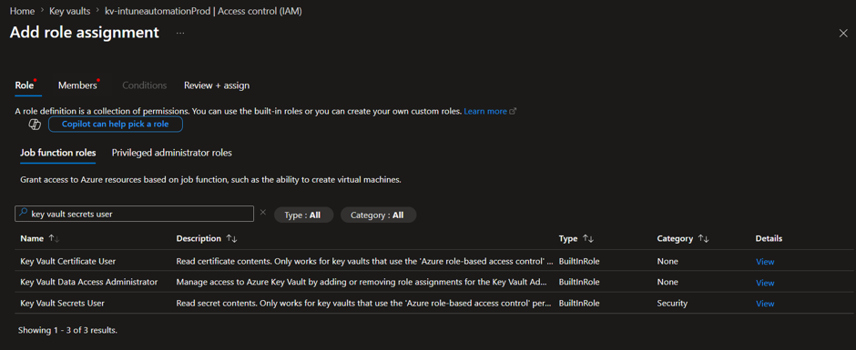Screen dimensions: 856x350
Task: Sort roles by Type column arrows
Action: coord(588,239)
